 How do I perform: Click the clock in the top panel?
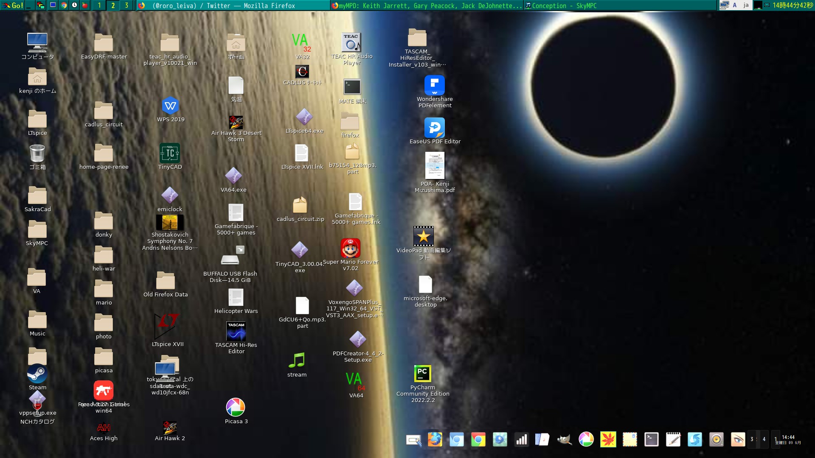click(792, 6)
